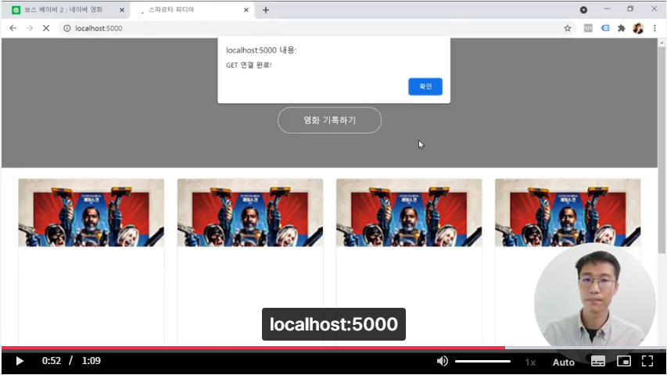667x375 pixels.
Task: Open the Chrome profile avatar
Action: pyautogui.click(x=638, y=28)
